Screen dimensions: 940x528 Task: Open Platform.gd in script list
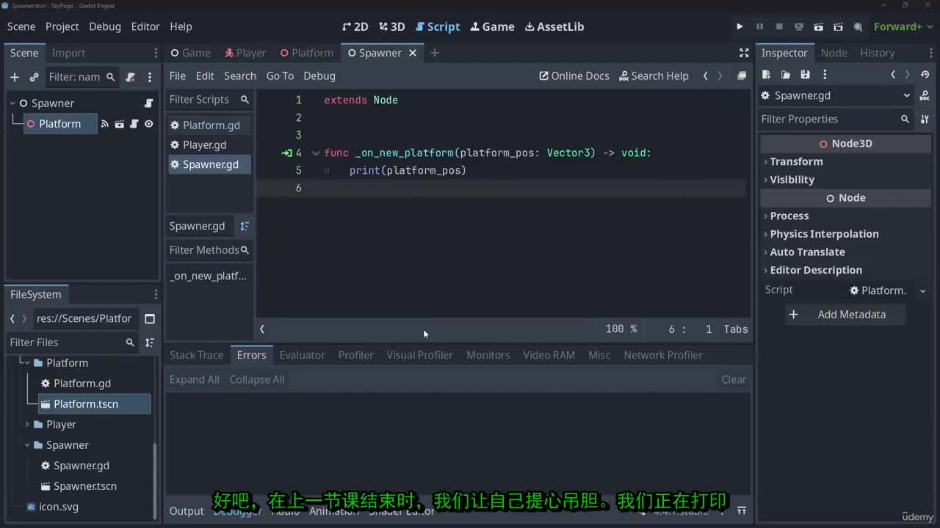(x=211, y=125)
